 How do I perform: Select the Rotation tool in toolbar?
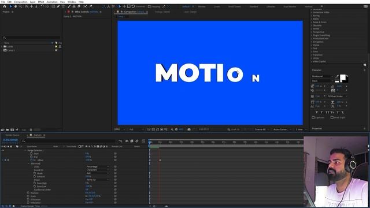tap(42, 6)
